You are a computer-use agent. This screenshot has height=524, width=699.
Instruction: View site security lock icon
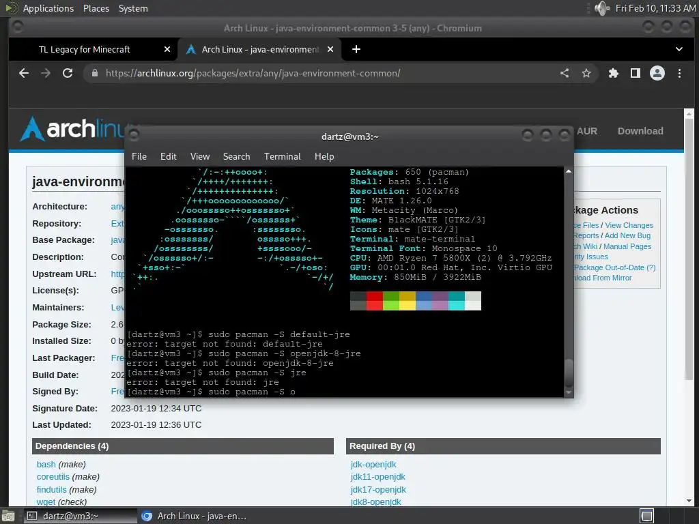[94, 73]
